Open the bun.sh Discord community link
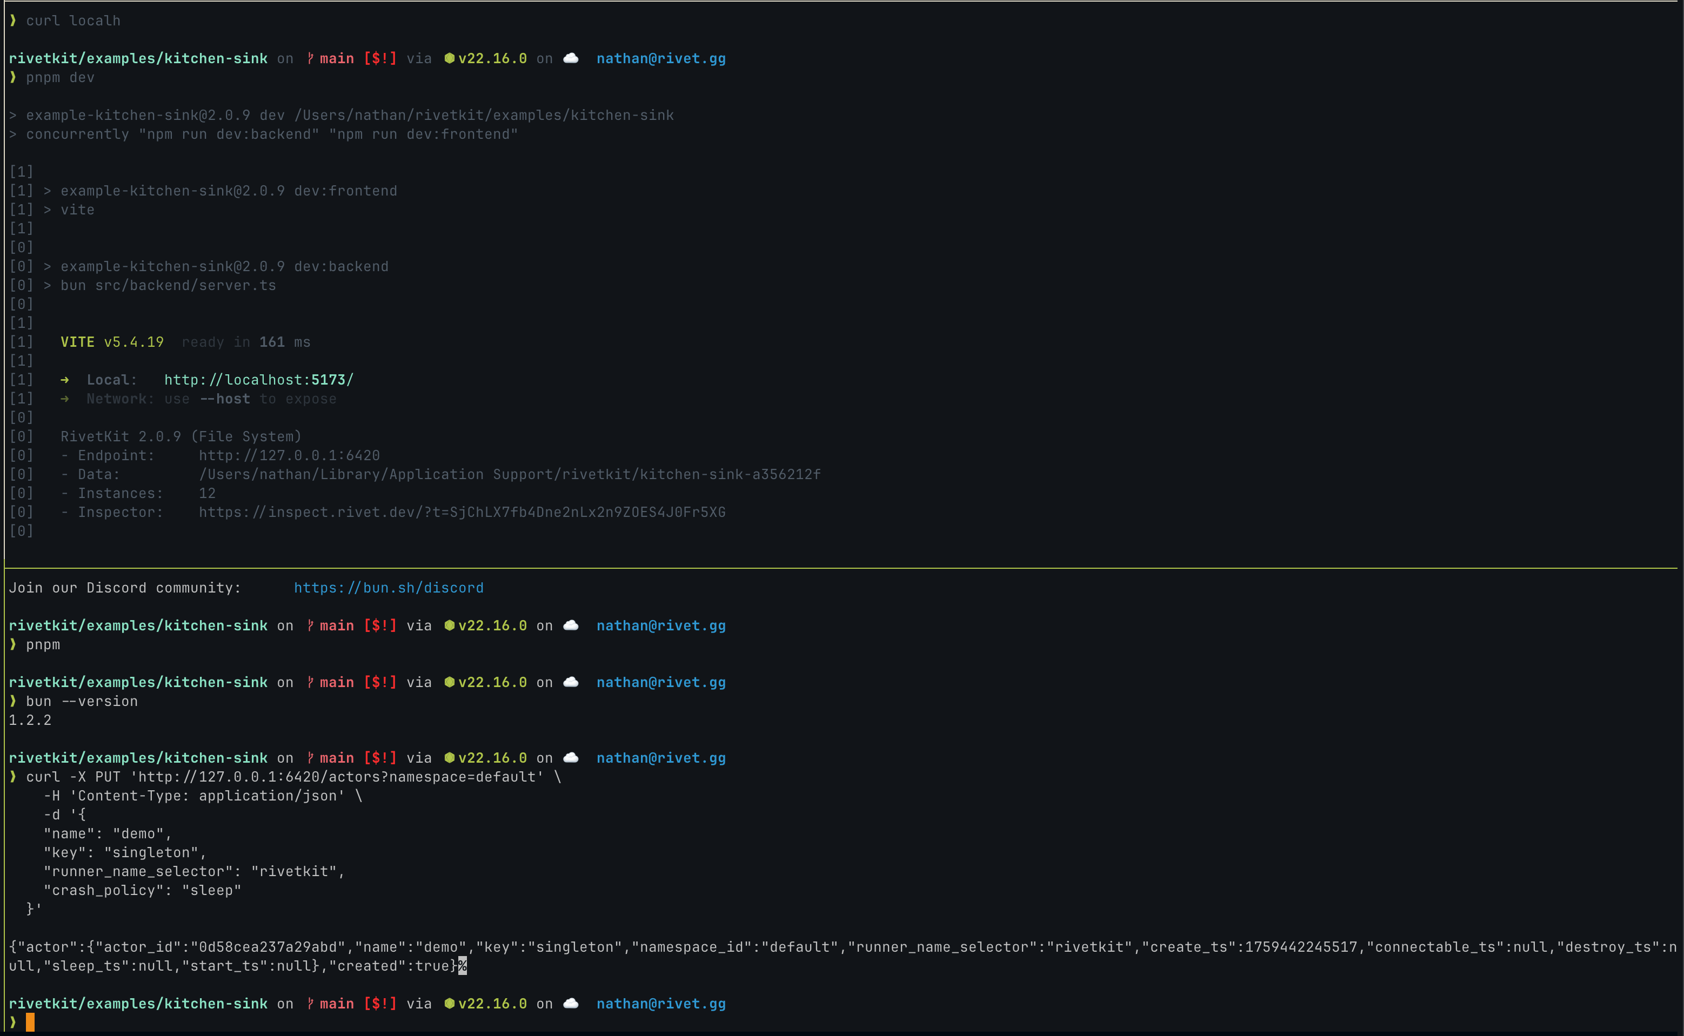 [388, 588]
